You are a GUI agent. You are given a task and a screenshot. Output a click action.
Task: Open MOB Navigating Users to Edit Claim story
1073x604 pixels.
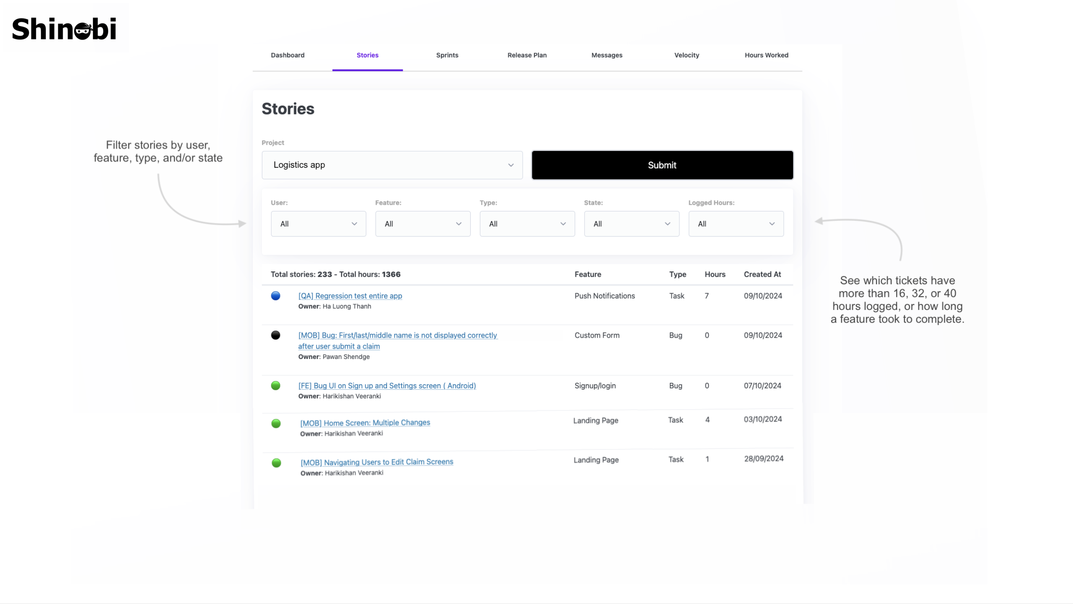coord(377,462)
